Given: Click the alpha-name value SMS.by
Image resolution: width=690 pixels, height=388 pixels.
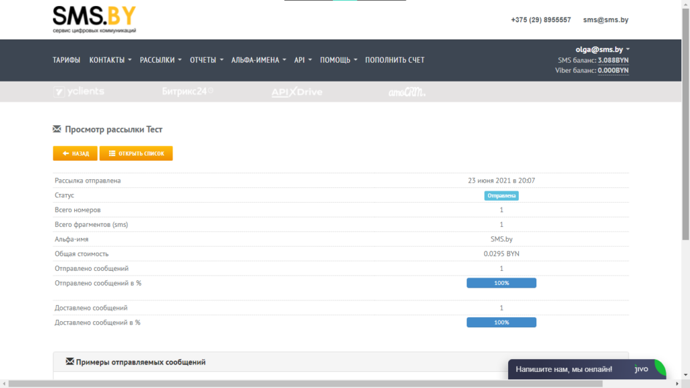Looking at the screenshot, I should (501, 239).
